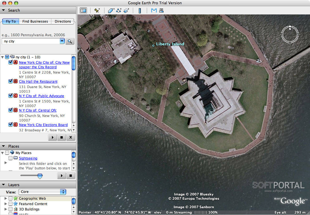Switch to the Find Businesses tab
The image size is (310, 215).
point(35,21)
